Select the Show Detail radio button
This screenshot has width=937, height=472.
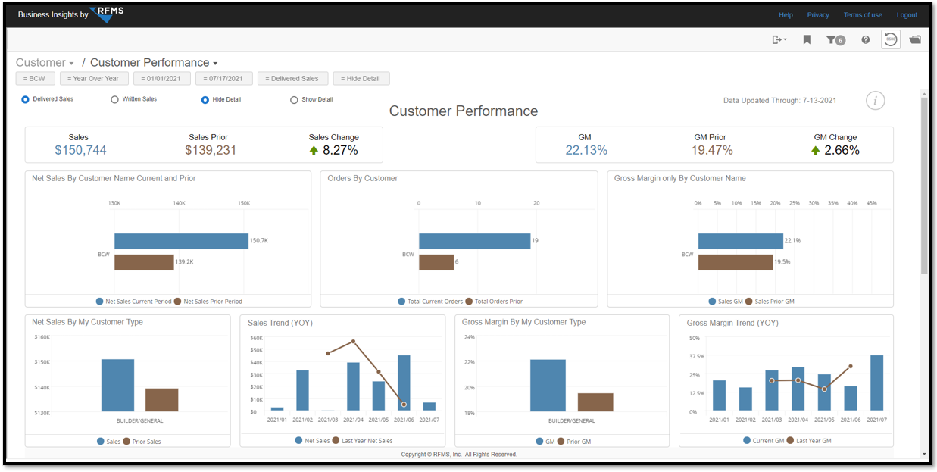coord(294,99)
